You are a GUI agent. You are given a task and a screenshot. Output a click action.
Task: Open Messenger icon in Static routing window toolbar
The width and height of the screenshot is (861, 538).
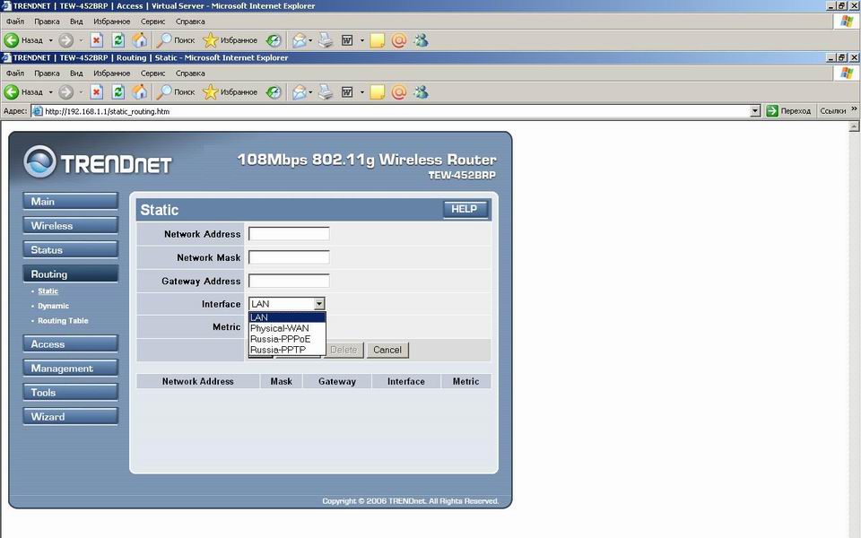click(x=422, y=91)
